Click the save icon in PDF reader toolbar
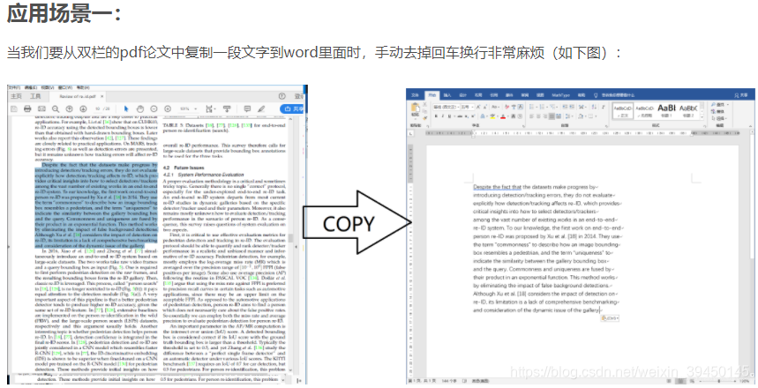 point(13,108)
